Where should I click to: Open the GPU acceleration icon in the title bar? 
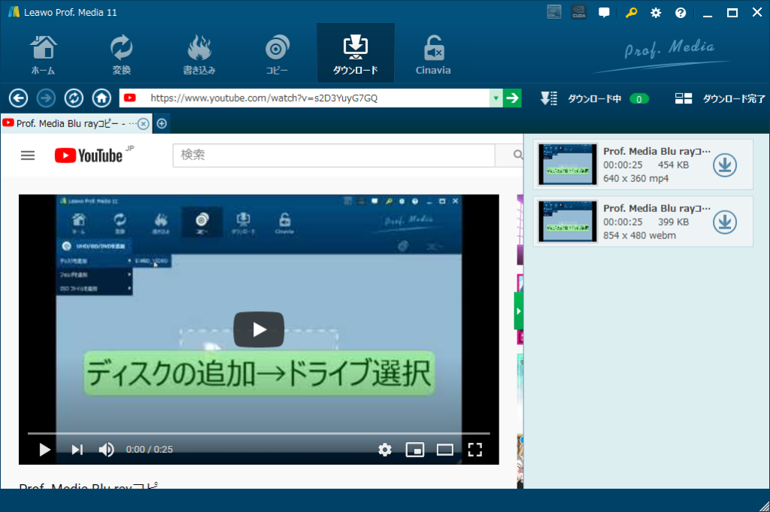point(554,12)
